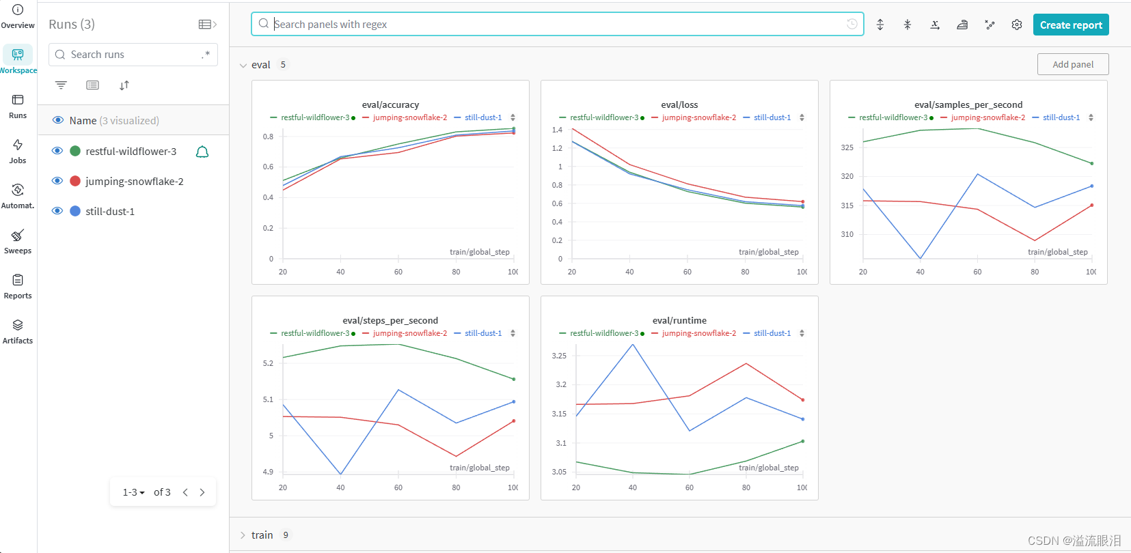Viewport: 1131px width, 553px height.
Task: Click the jumping-snowflake-2 run name
Action: [135, 182]
